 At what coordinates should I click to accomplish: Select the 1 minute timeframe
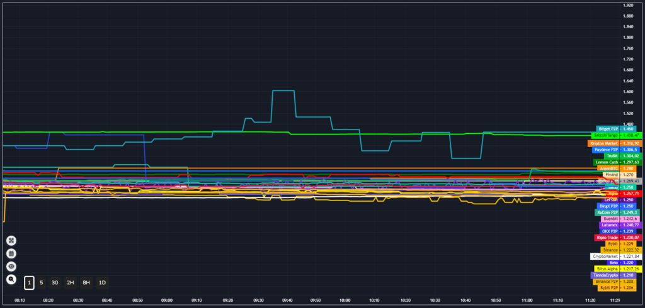coord(30,283)
